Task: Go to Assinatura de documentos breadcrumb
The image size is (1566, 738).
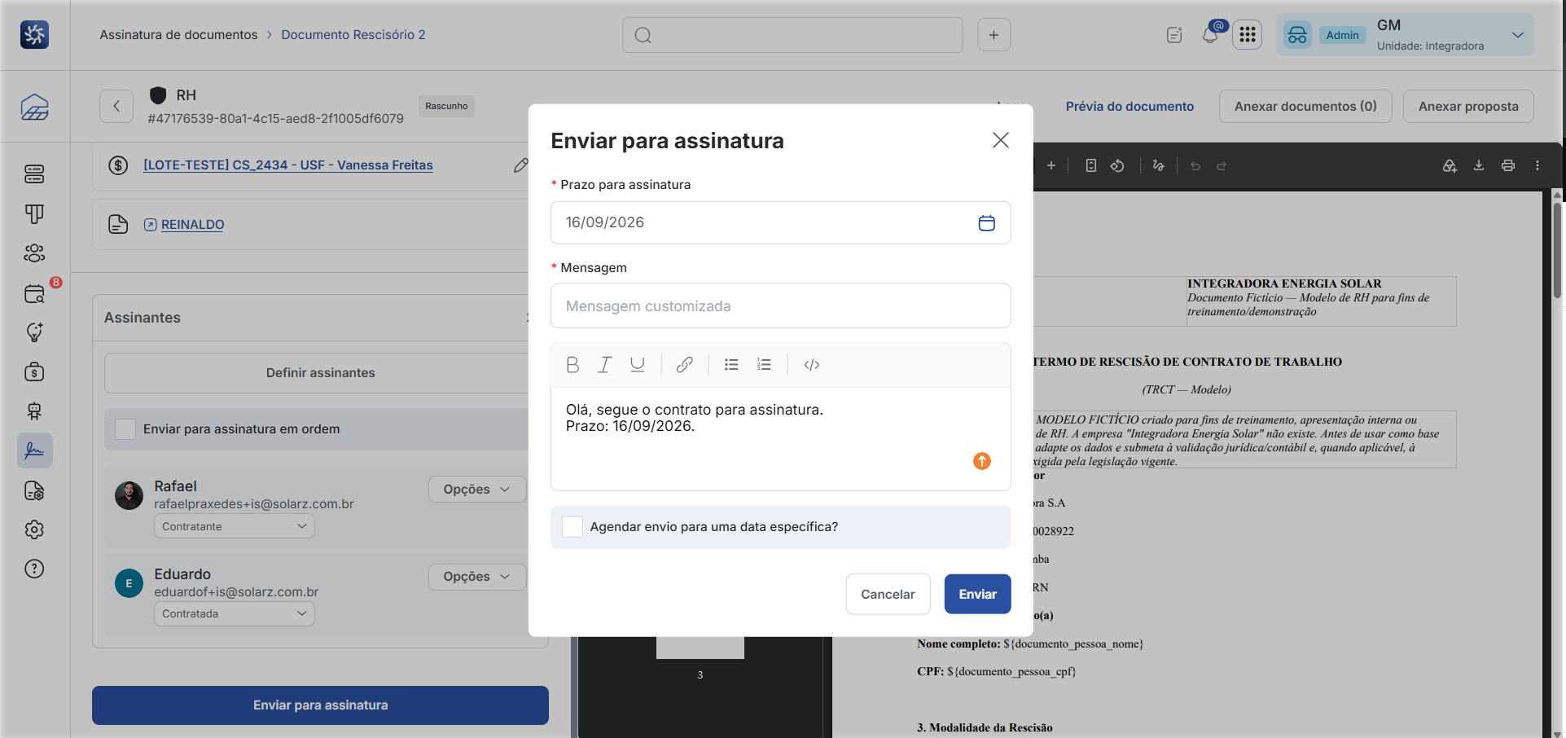Action: coord(178,34)
